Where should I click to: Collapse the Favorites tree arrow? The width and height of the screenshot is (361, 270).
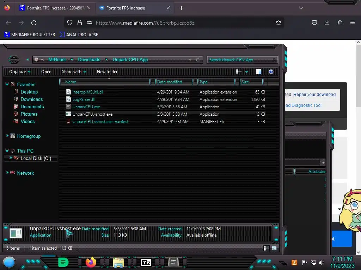coord(7,84)
